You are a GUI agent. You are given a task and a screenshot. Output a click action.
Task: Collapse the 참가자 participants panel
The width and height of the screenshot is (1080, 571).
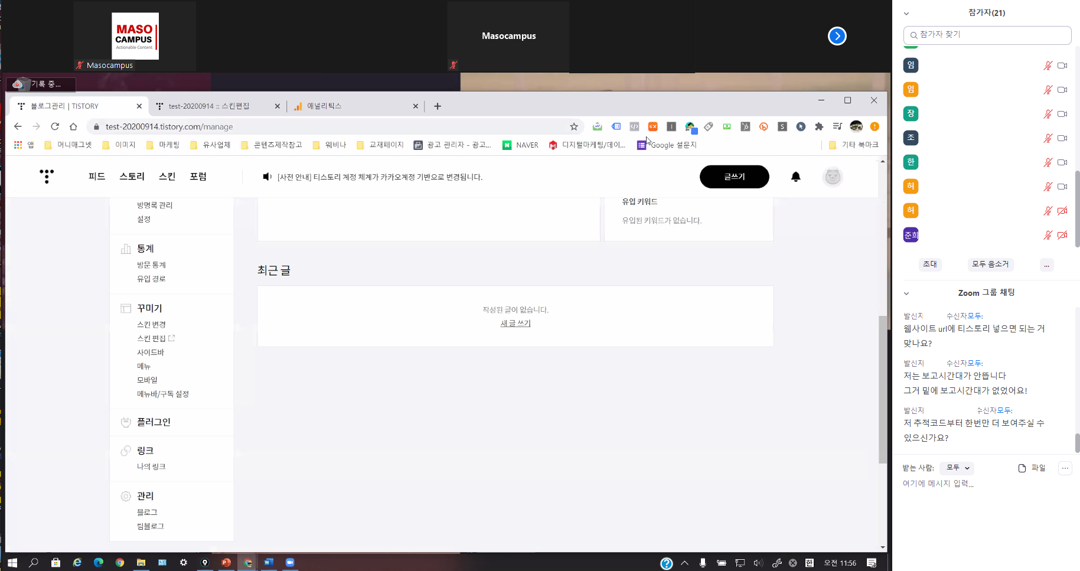click(x=906, y=14)
